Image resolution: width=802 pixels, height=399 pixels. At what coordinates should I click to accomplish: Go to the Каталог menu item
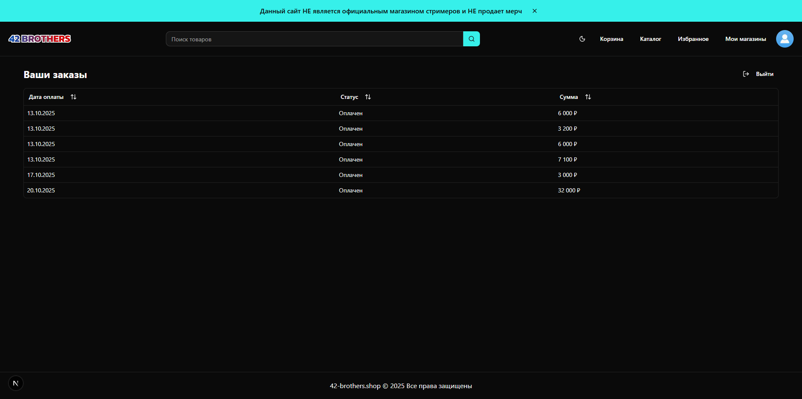coord(650,39)
